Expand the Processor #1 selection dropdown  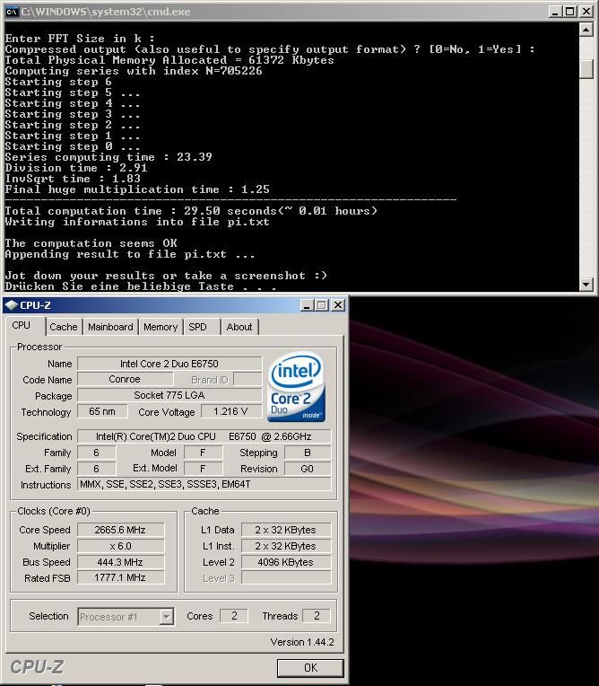(x=166, y=617)
